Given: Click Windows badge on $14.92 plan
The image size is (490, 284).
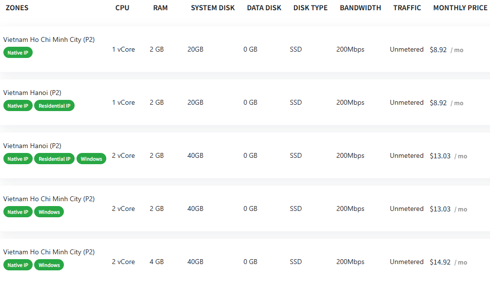Looking at the screenshot, I should click(x=49, y=265).
